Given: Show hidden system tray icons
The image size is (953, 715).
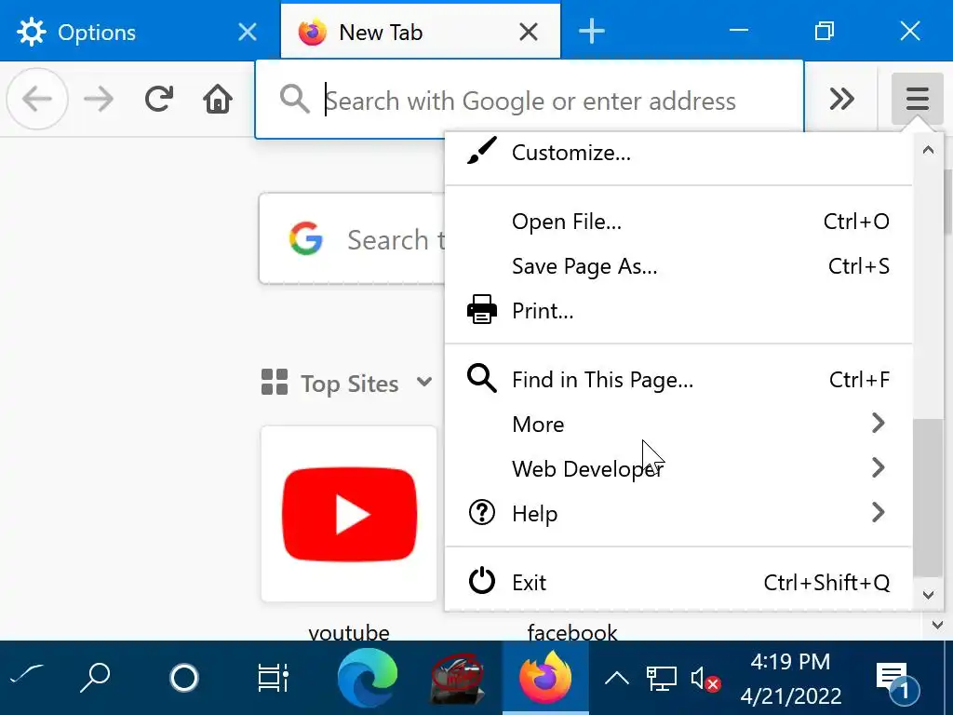Looking at the screenshot, I should (617, 678).
